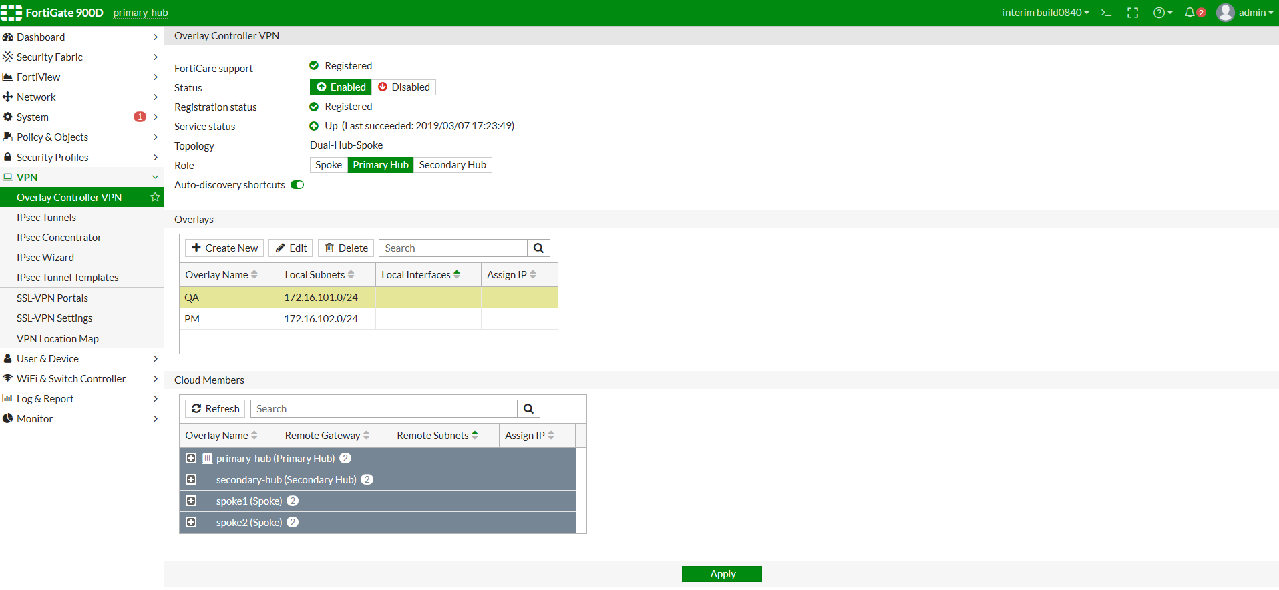Image resolution: width=1279 pixels, height=590 pixels.
Task: Click Edit overlay button
Action: click(x=291, y=248)
